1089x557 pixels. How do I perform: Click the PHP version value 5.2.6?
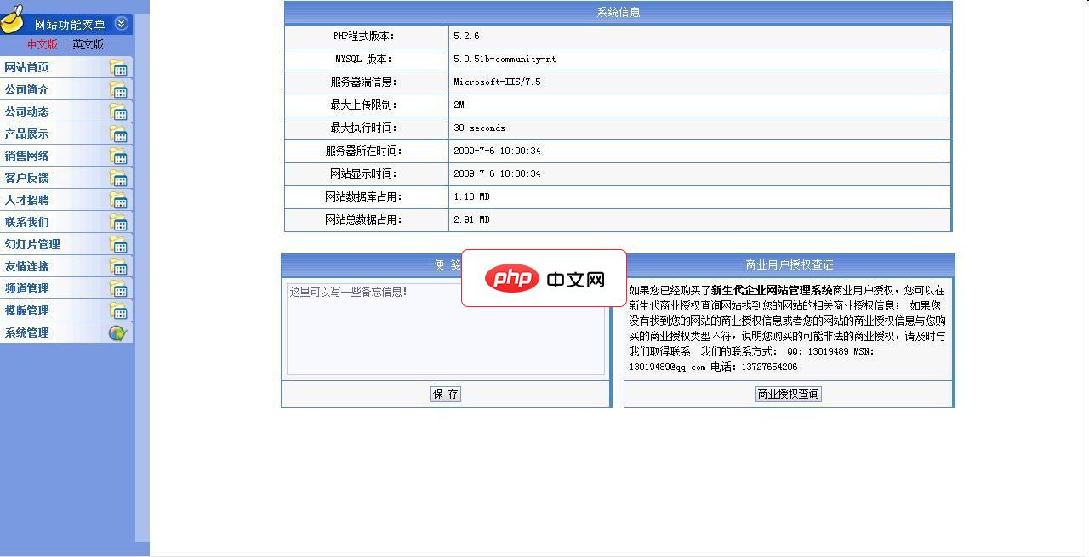tap(466, 37)
